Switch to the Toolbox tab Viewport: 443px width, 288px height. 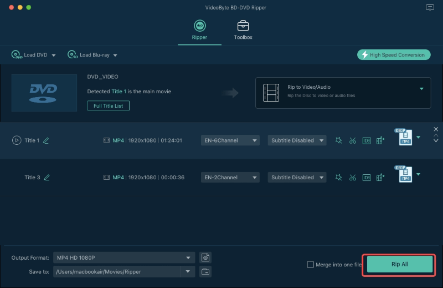[243, 30]
